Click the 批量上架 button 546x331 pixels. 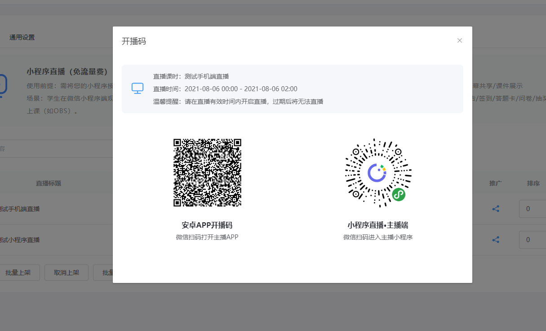(18, 273)
